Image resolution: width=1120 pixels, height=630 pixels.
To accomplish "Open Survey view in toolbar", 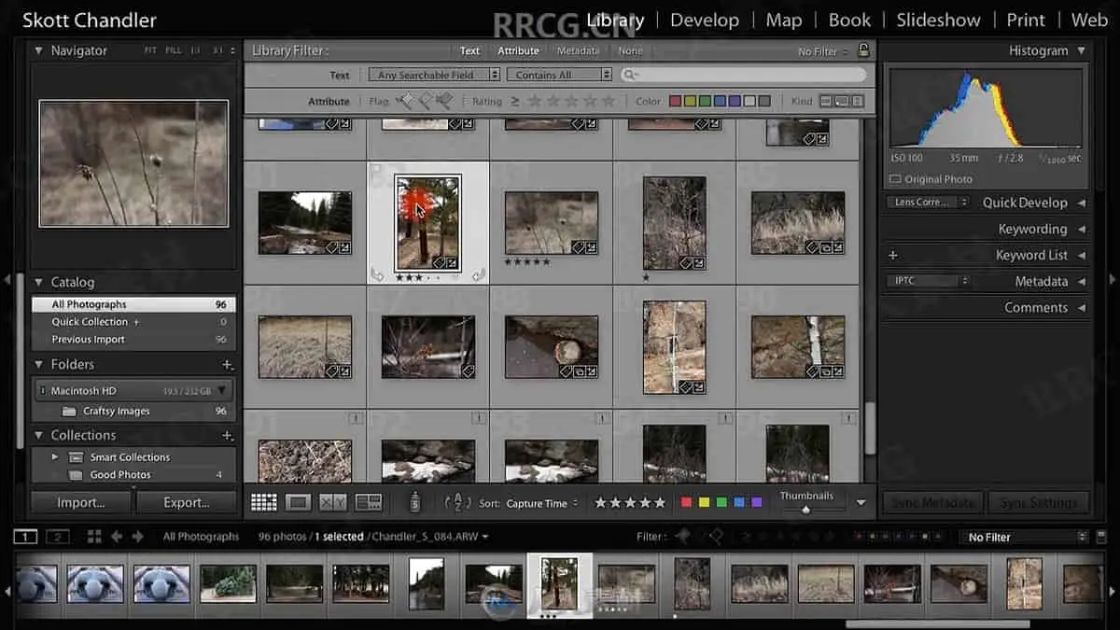I will click(369, 502).
